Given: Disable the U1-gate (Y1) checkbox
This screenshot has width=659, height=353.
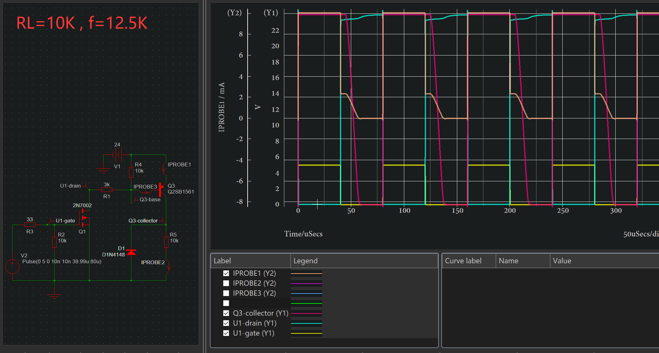Looking at the screenshot, I should coord(226,333).
